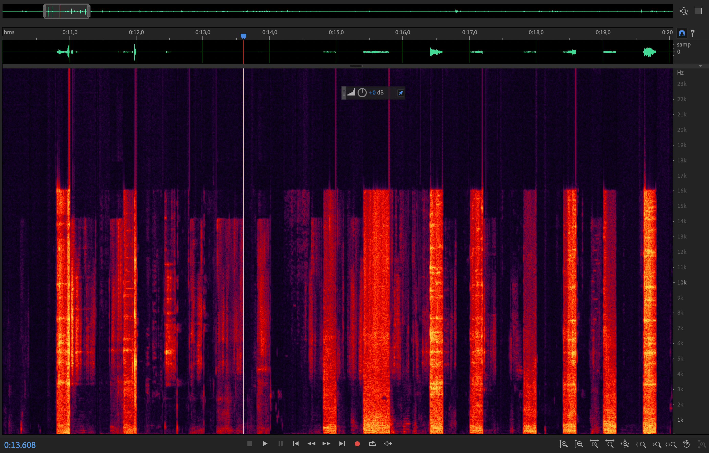This screenshot has width=709, height=453.
Task: Click Zoom Out Full icon in bottom toolbar
Action: (625, 444)
